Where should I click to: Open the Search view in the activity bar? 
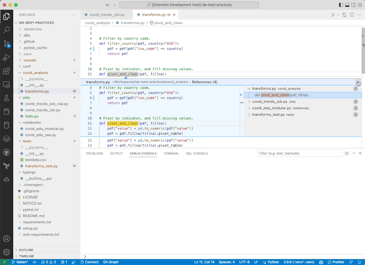pyautogui.click(x=7, y=30)
